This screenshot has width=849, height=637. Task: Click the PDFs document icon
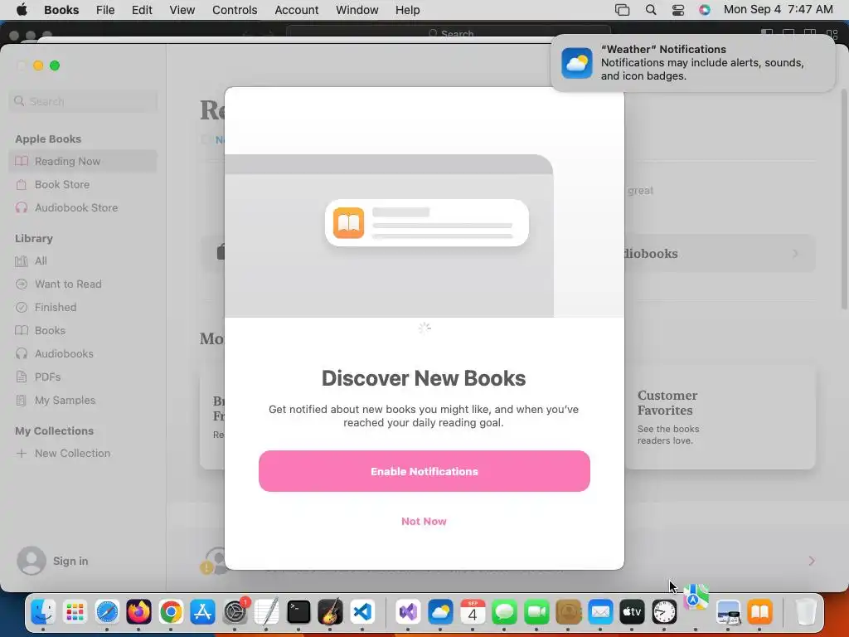click(21, 377)
